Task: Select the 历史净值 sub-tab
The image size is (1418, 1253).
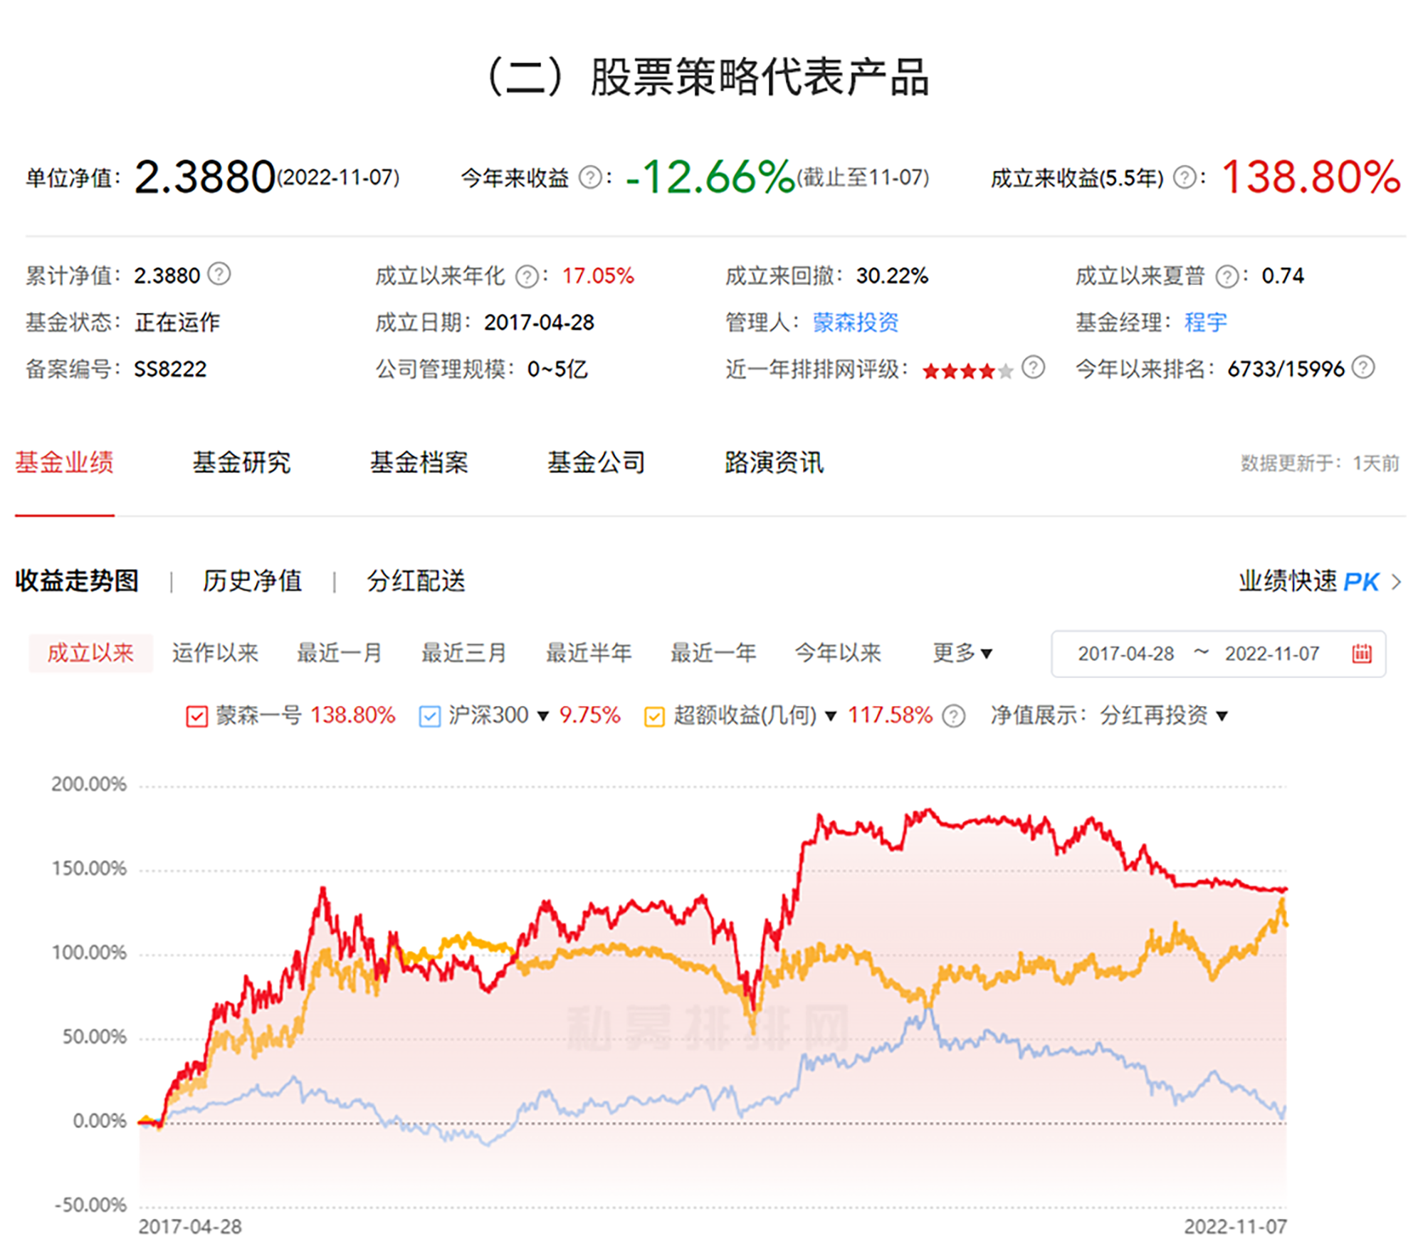Action: pos(252,581)
